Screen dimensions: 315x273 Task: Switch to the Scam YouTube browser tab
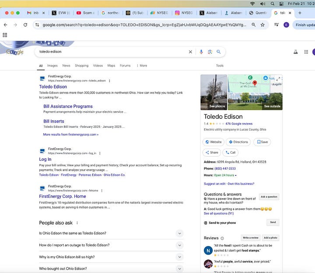tap(85, 13)
